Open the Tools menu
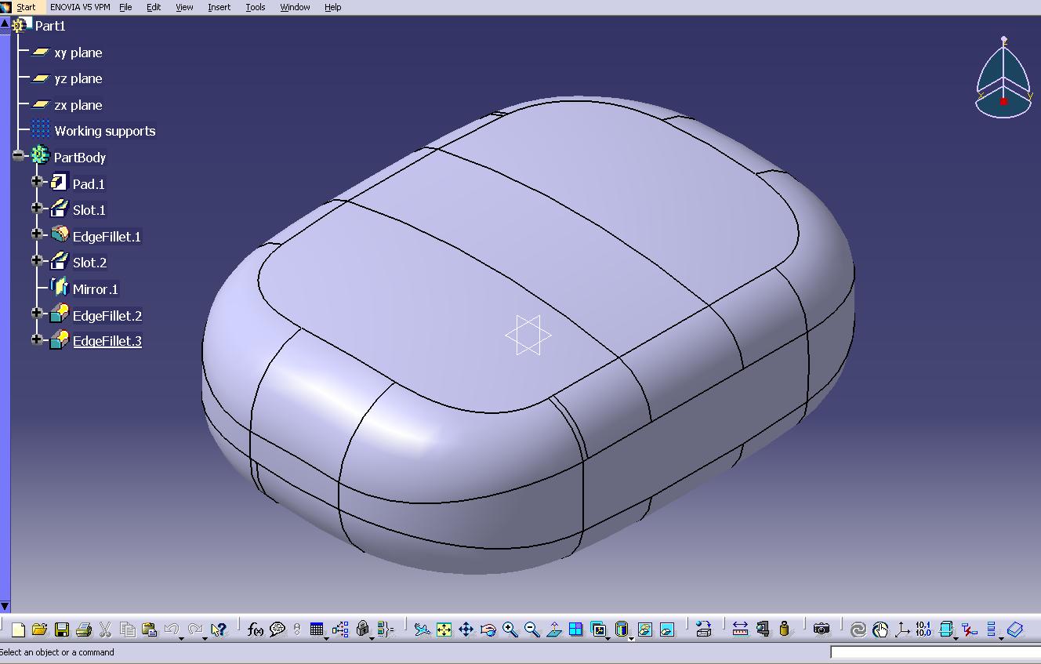 [x=256, y=7]
